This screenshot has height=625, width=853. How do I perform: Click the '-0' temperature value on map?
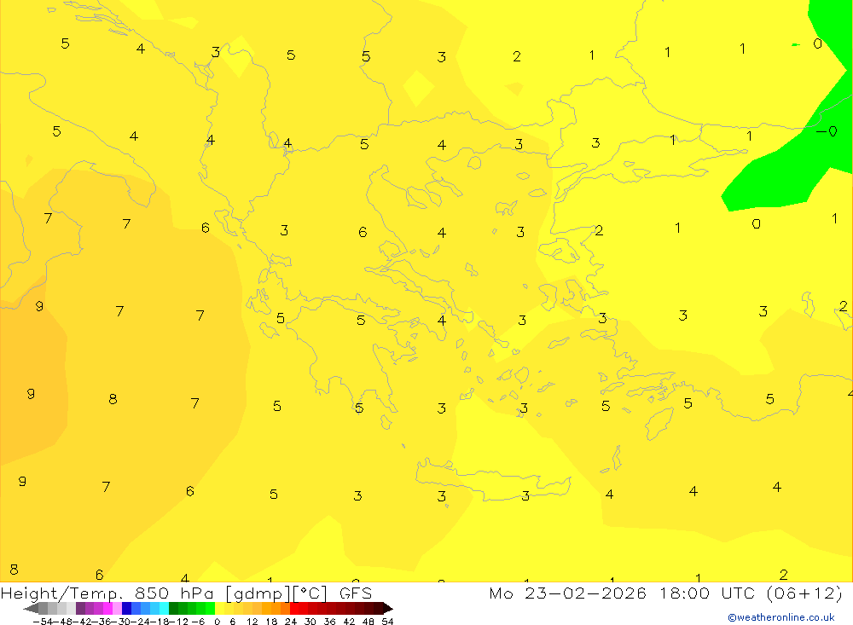pos(827,131)
